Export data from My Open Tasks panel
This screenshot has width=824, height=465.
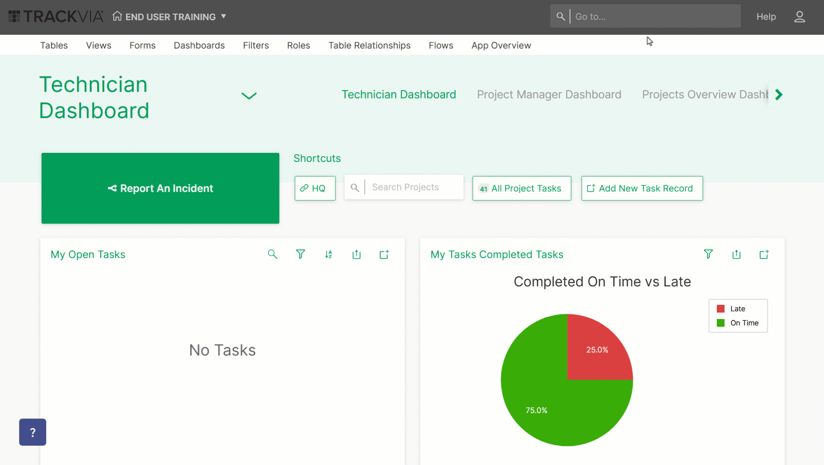[356, 254]
